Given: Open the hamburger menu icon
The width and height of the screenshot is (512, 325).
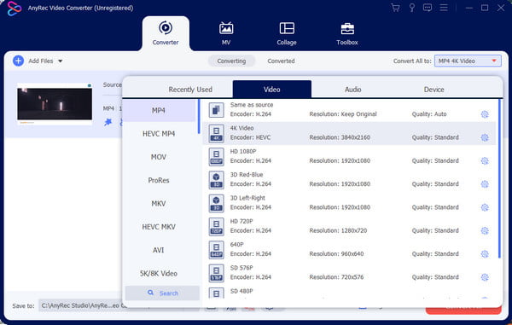Looking at the screenshot, I should pyautogui.click(x=444, y=8).
